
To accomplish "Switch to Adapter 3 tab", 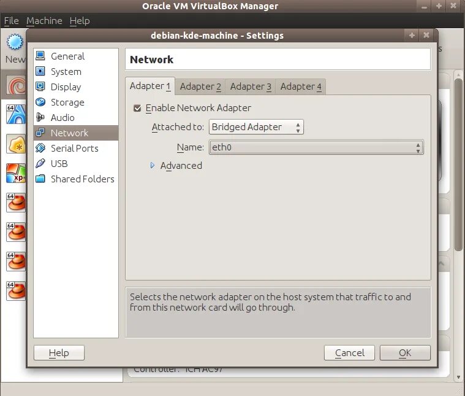I will click(251, 87).
